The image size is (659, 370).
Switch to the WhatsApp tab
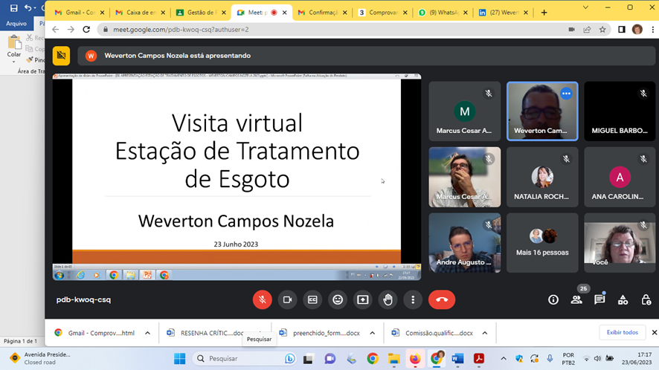click(x=443, y=13)
